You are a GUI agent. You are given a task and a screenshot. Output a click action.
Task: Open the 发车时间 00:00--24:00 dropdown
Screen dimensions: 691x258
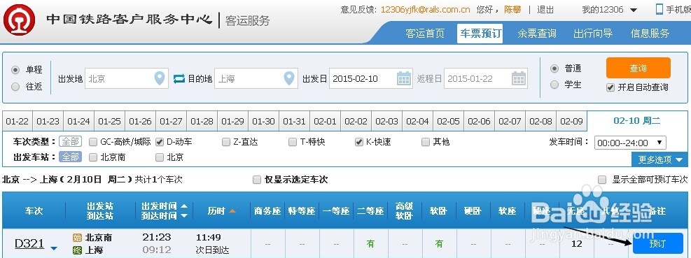click(x=630, y=143)
